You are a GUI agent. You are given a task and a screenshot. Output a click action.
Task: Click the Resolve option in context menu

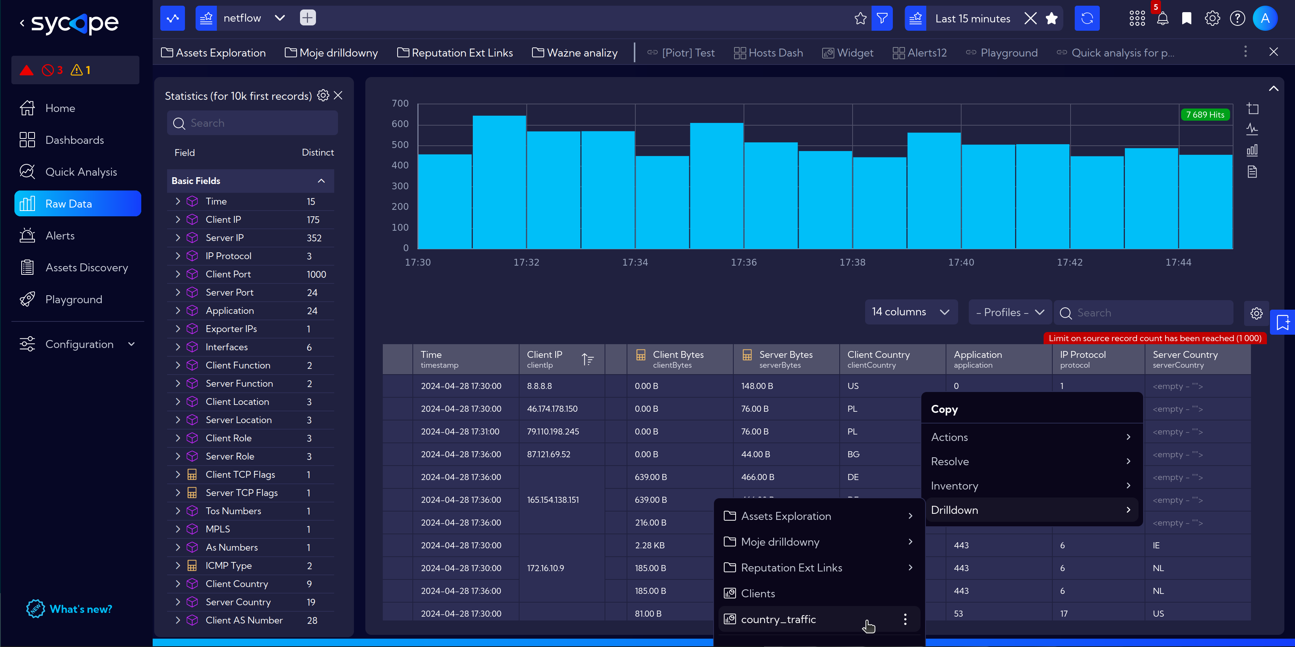(x=949, y=461)
